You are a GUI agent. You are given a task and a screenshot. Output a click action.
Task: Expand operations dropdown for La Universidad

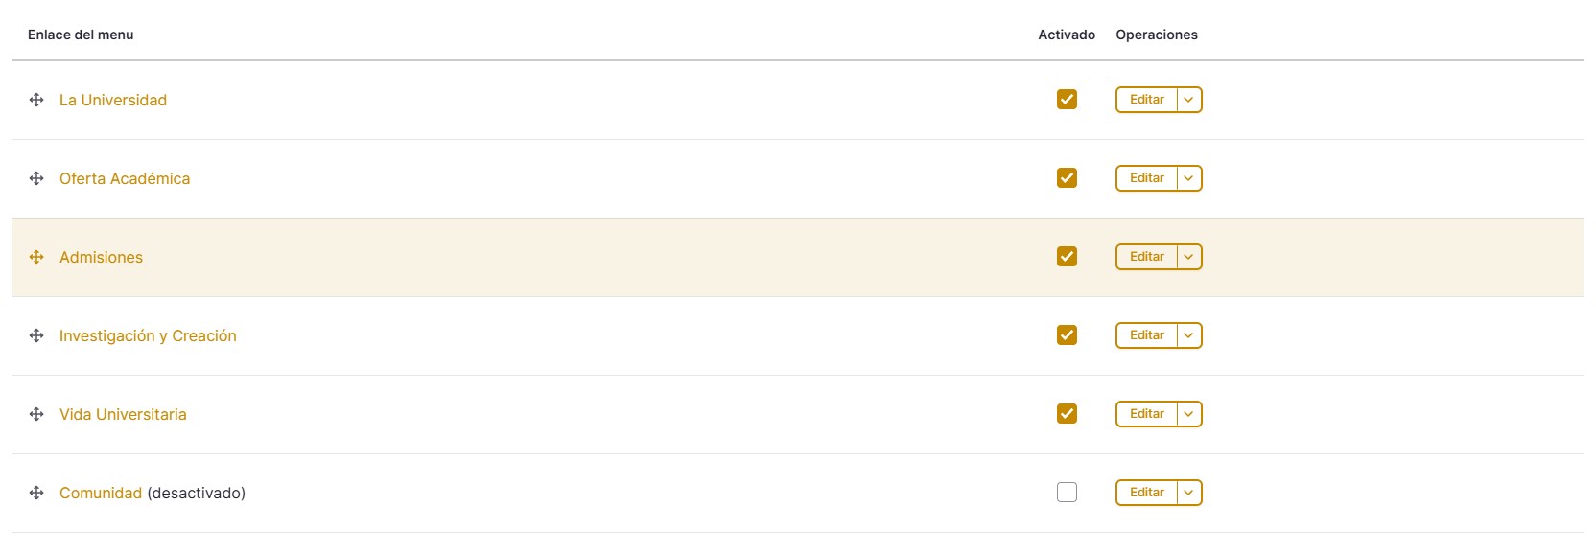(1189, 100)
